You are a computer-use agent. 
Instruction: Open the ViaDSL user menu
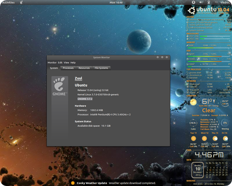[x=225, y=3]
